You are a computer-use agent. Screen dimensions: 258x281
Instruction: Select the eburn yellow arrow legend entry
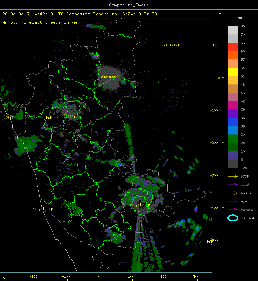point(233,193)
